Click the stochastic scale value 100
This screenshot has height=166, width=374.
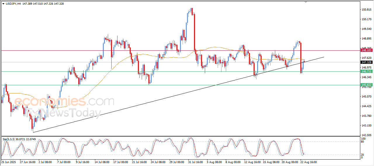click(363, 138)
